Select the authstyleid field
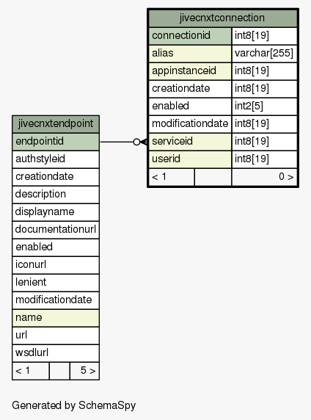This screenshot has height=420, width=311. (56, 159)
